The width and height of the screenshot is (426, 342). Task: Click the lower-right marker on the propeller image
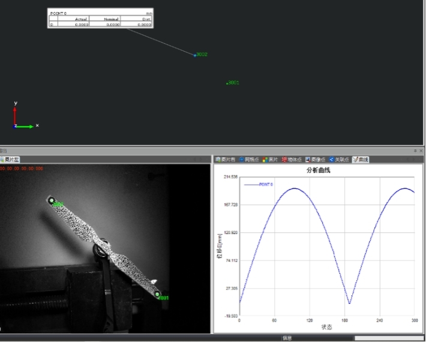158,294
